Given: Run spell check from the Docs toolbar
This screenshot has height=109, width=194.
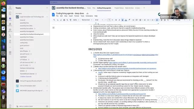Looking at the screenshot, I should click(67, 20).
